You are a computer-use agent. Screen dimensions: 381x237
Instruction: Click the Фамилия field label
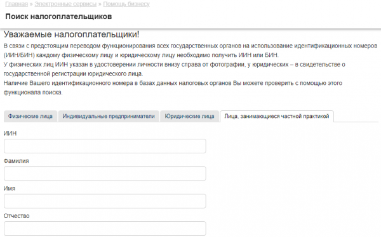(x=17, y=161)
